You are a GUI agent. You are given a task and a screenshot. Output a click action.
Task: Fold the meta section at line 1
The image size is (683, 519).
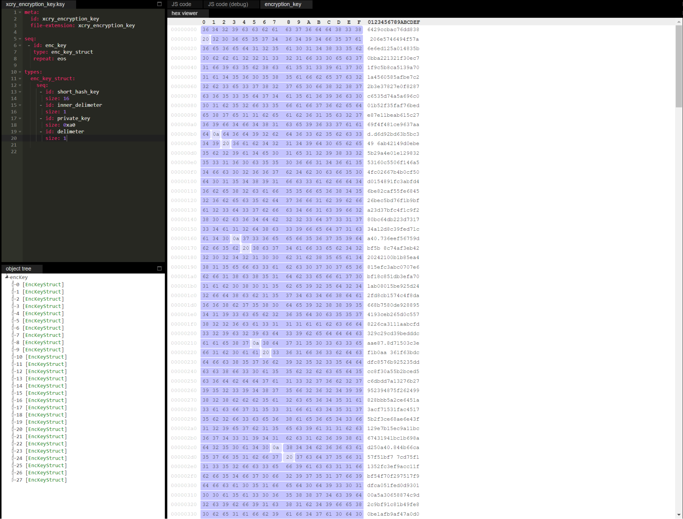20,12
